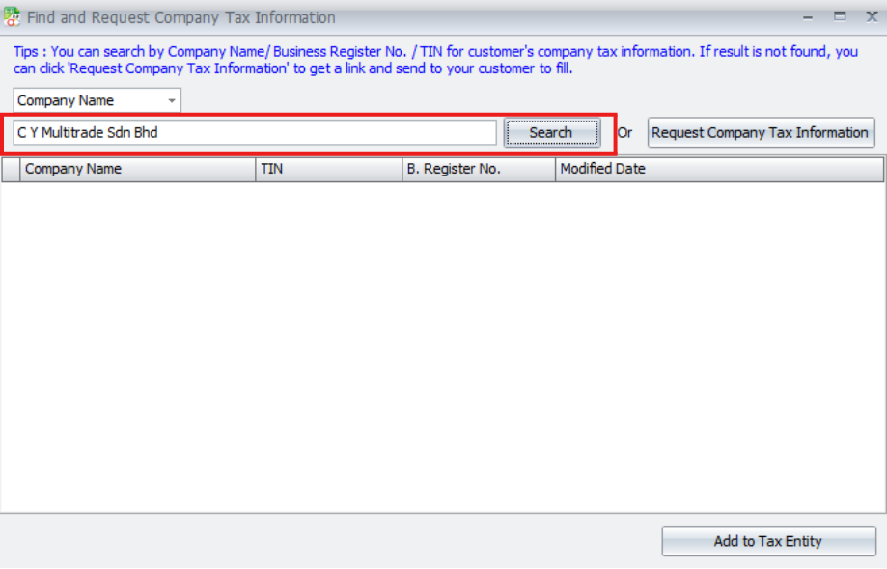Click the footer panel beside Add button

click(x=328, y=541)
